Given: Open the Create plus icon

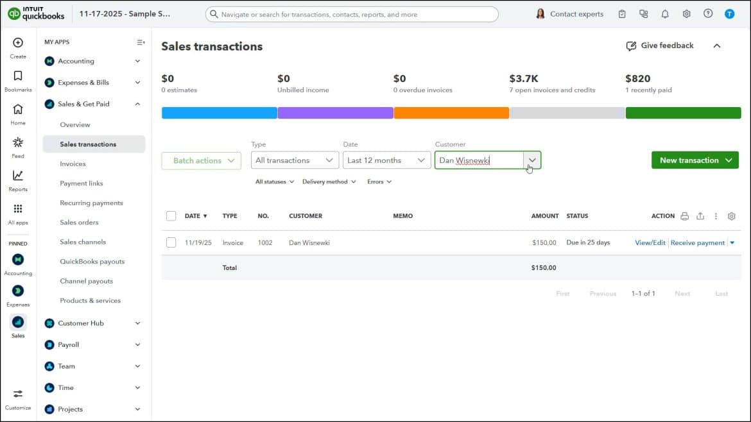Looking at the screenshot, I should [18, 43].
